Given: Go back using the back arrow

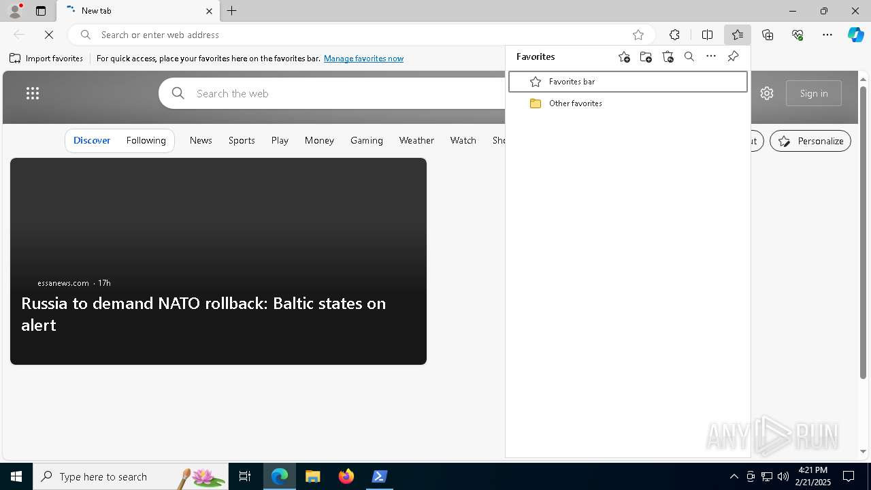Looking at the screenshot, I should 19,35.
